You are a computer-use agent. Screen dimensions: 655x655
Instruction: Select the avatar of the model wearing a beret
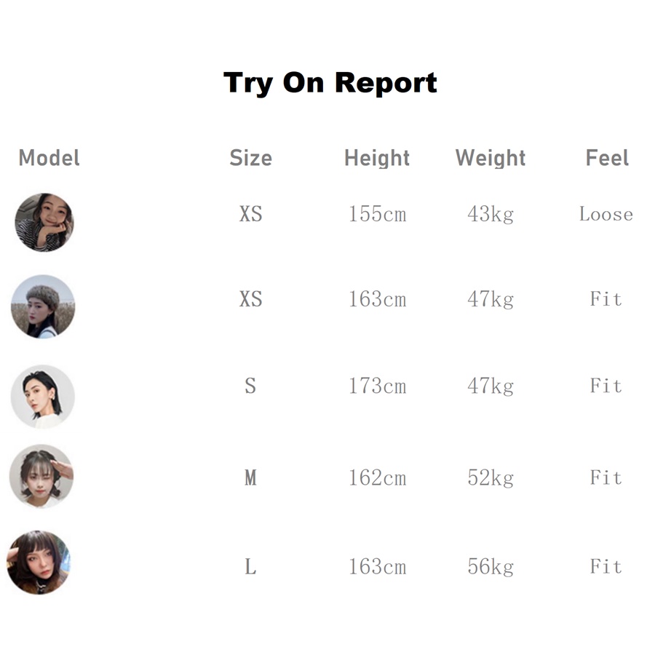43,306
